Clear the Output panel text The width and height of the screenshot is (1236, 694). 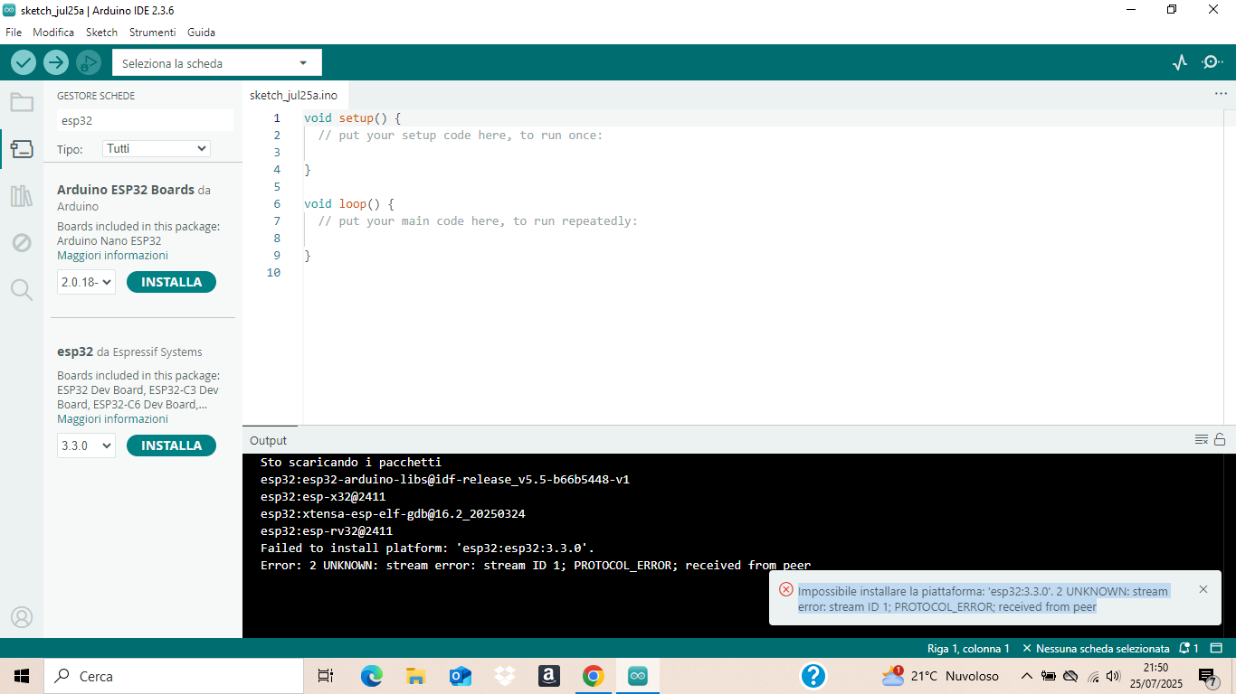tap(1202, 440)
